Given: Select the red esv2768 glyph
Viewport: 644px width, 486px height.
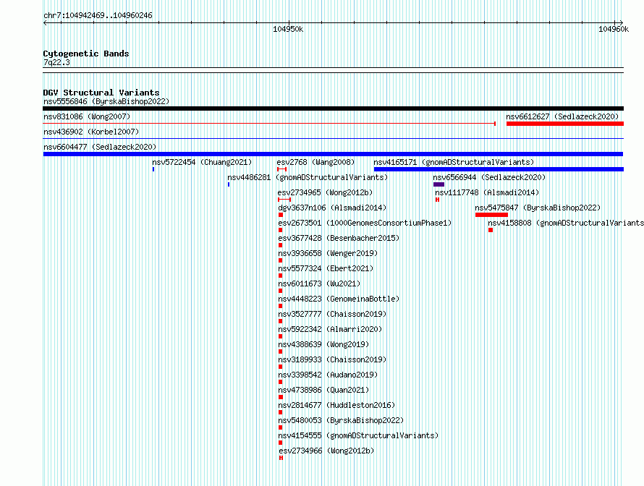Looking at the screenshot, I should 281,169.
